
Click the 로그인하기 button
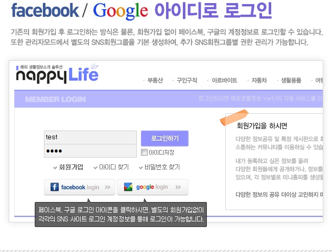pos(164,138)
